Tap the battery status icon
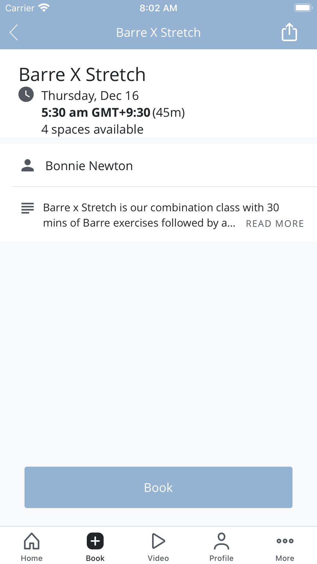Image resolution: width=317 pixels, height=564 pixels. click(303, 8)
